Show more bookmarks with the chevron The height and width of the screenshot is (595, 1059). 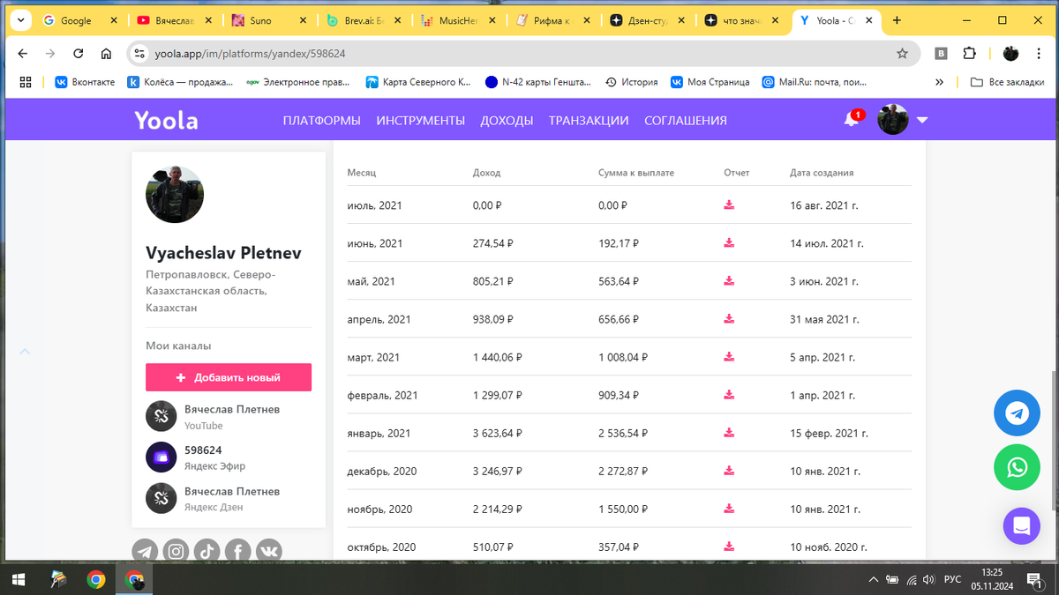click(939, 82)
